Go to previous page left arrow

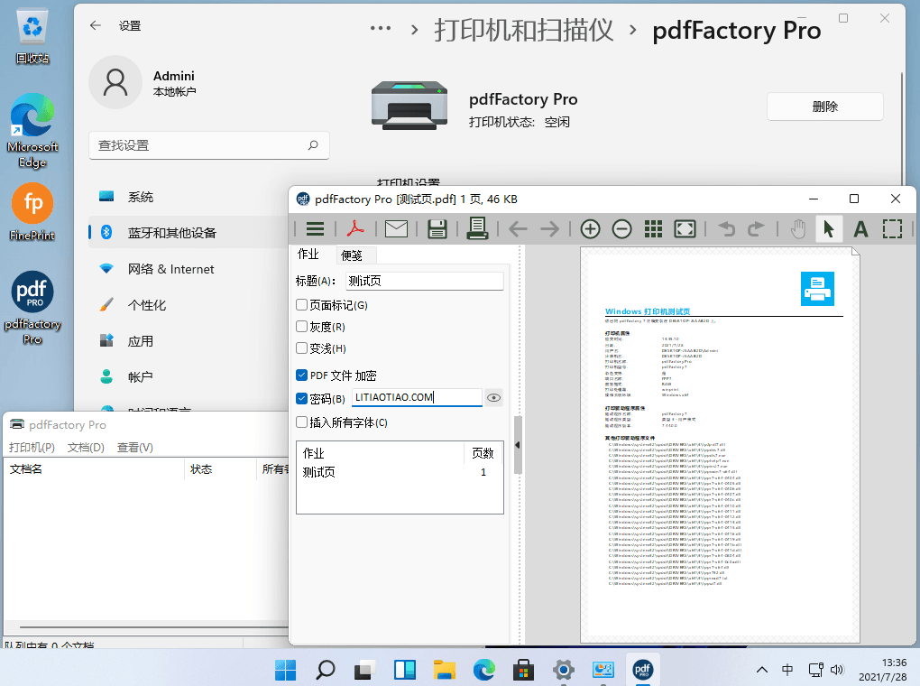518,229
